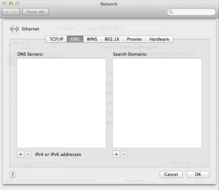
Task: Click inside the DNS Servers list
Action: point(61,103)
